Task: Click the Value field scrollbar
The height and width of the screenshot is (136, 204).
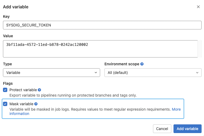Action: click(200, 49)
